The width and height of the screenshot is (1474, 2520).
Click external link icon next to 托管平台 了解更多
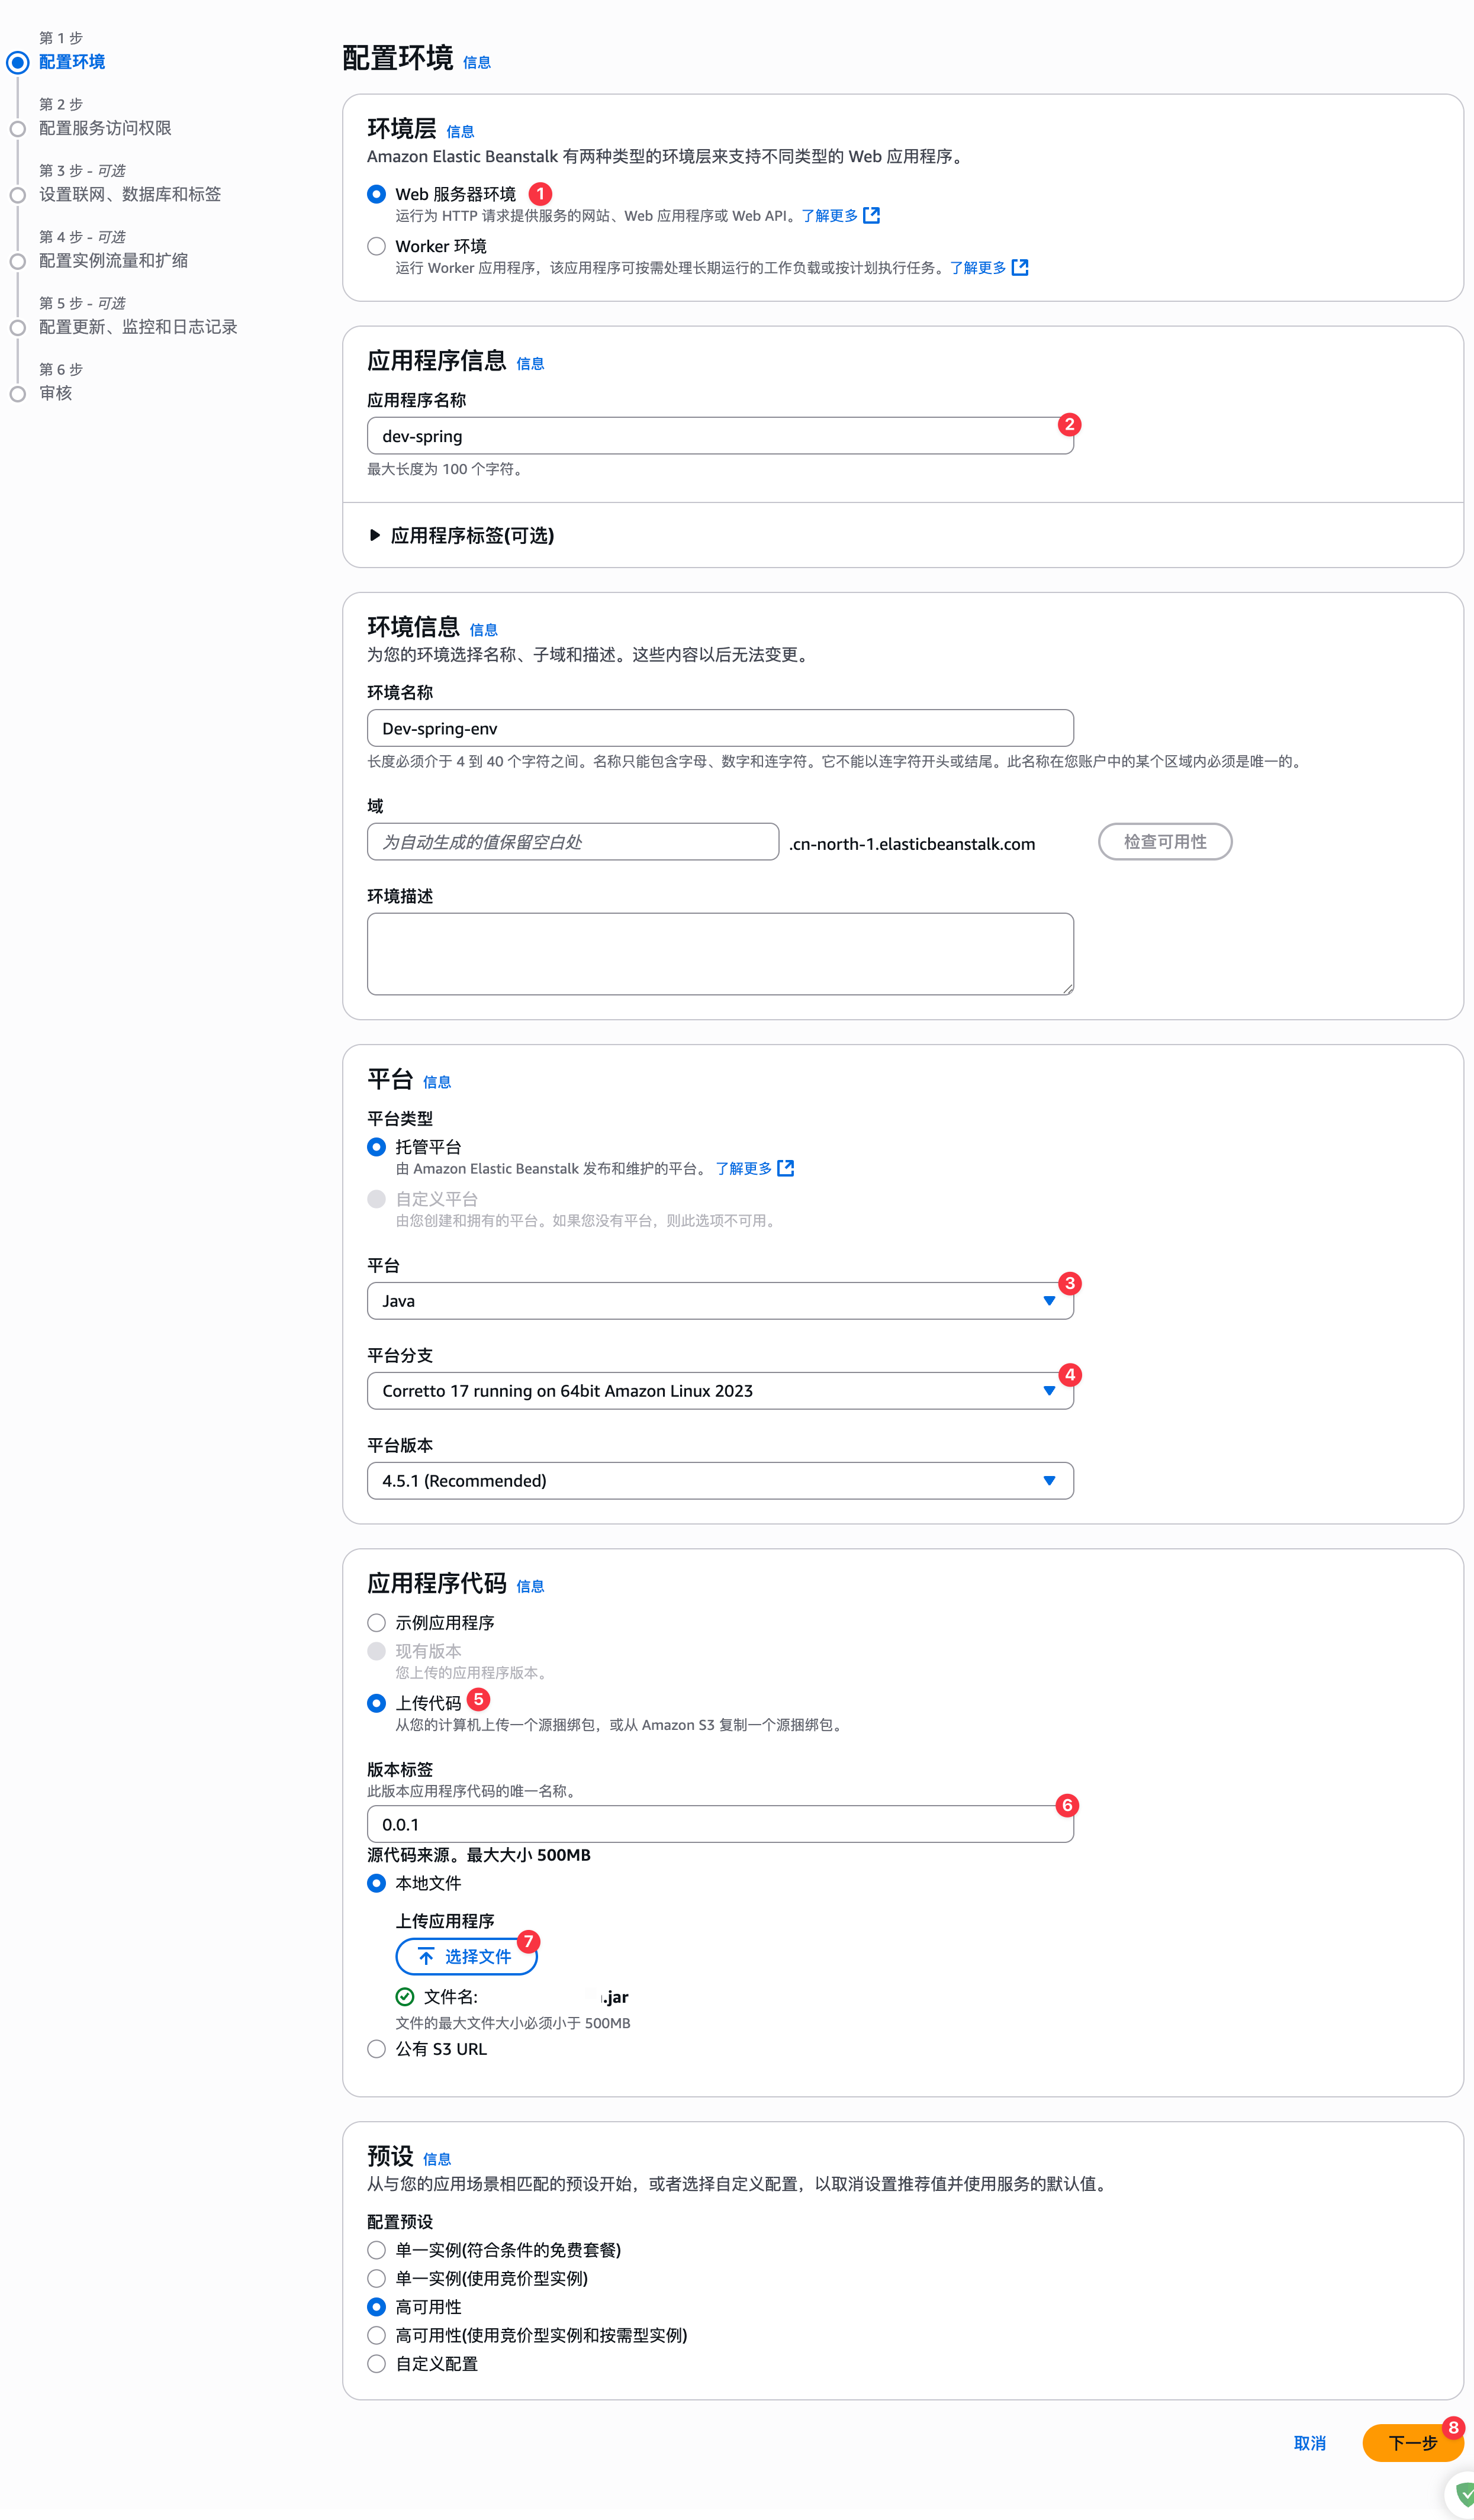point(785,1168)
